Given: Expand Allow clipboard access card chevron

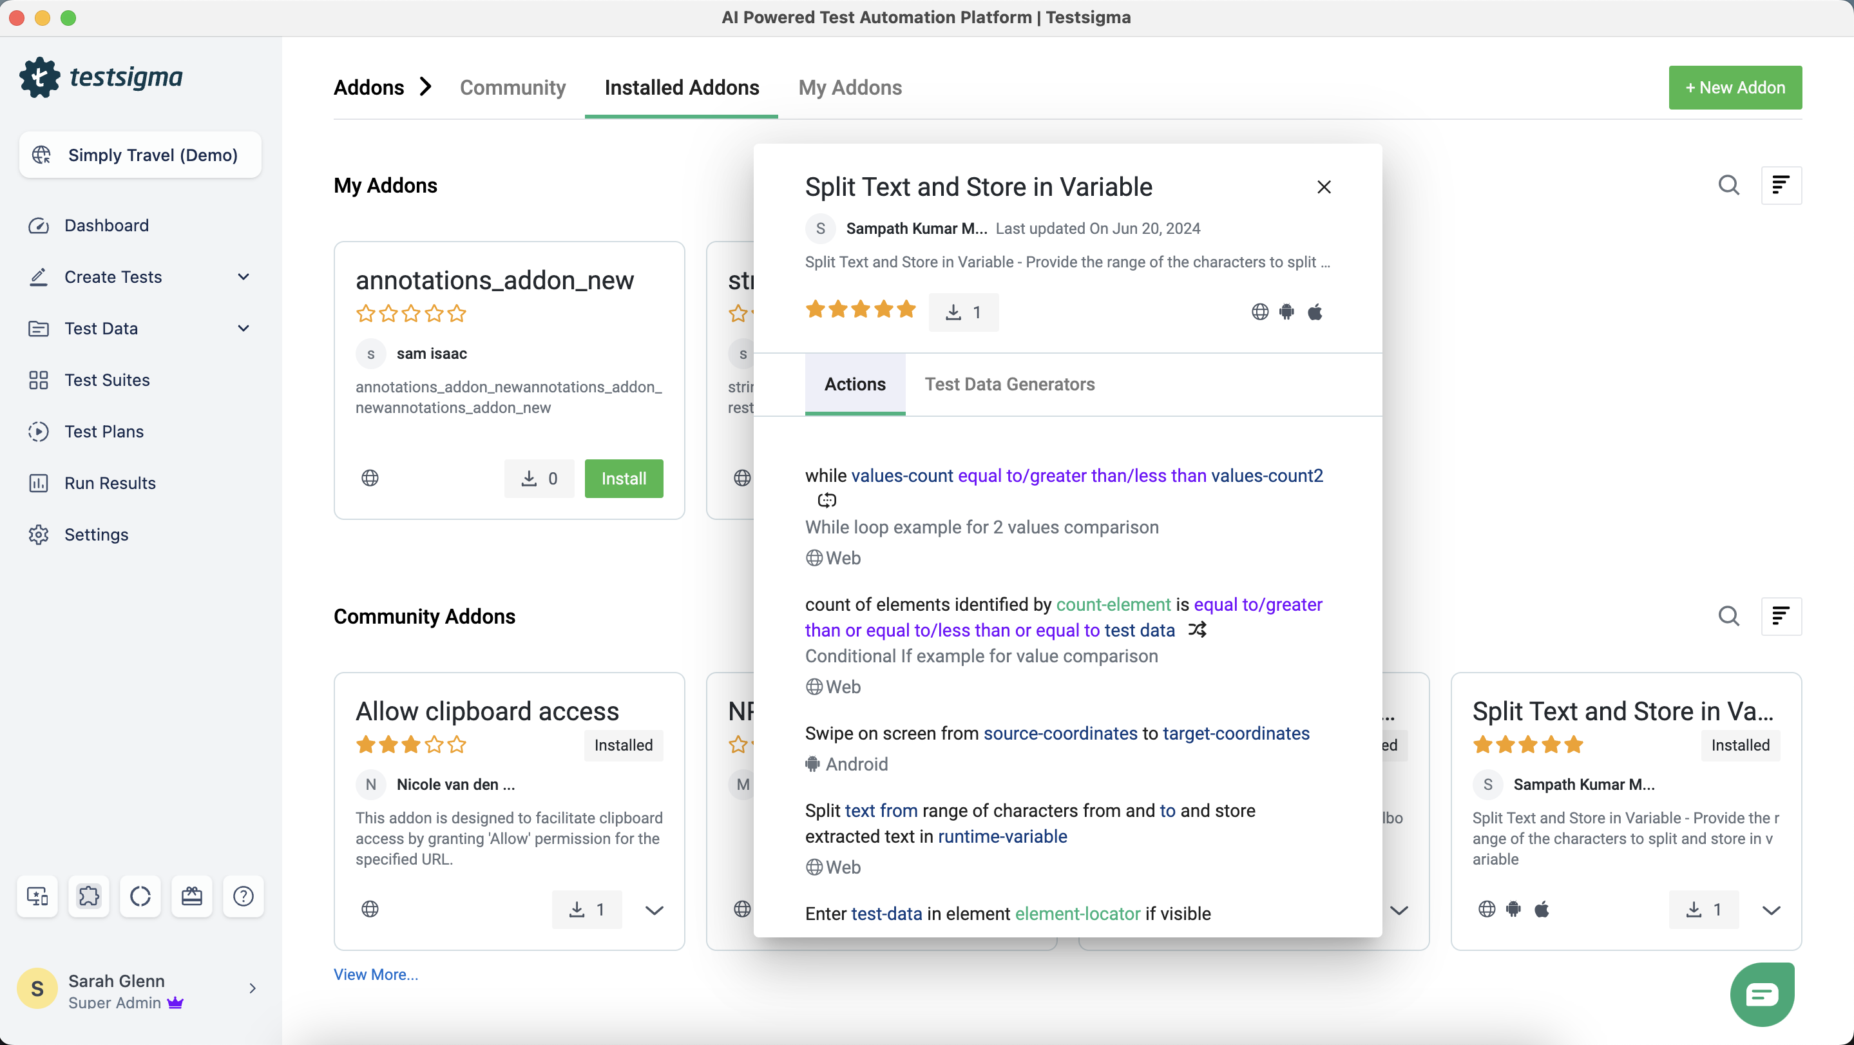Looking at the screenshot, I should [x=655, y=910].
